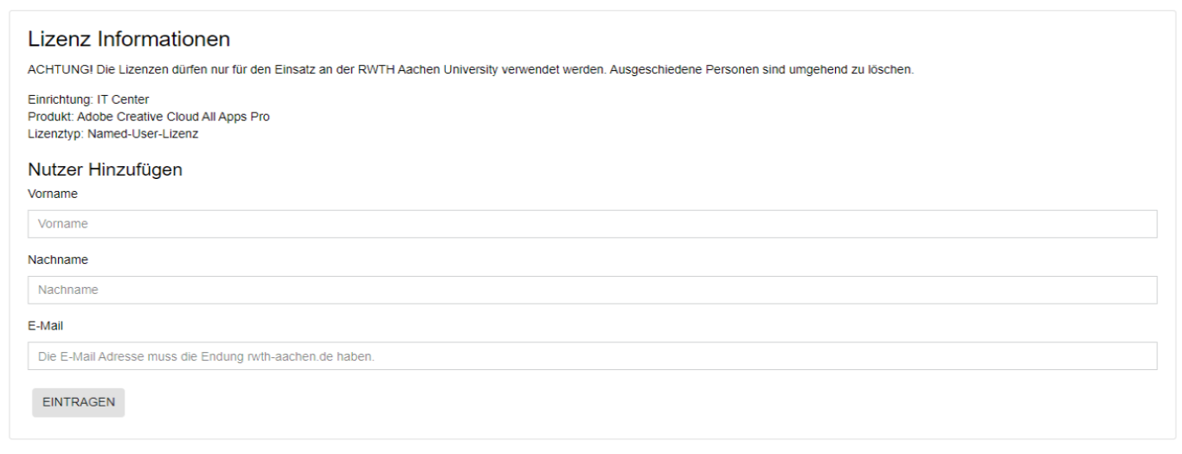
Task: Focus the Nachname text box
Action: (x=592, y=290)
